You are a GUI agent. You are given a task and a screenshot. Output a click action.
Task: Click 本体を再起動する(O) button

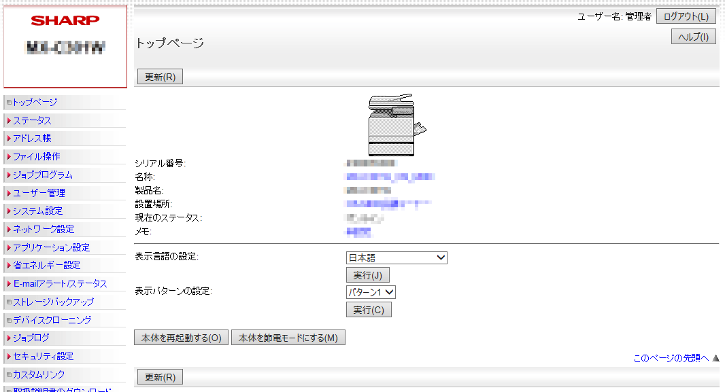(x=182, y=338)
